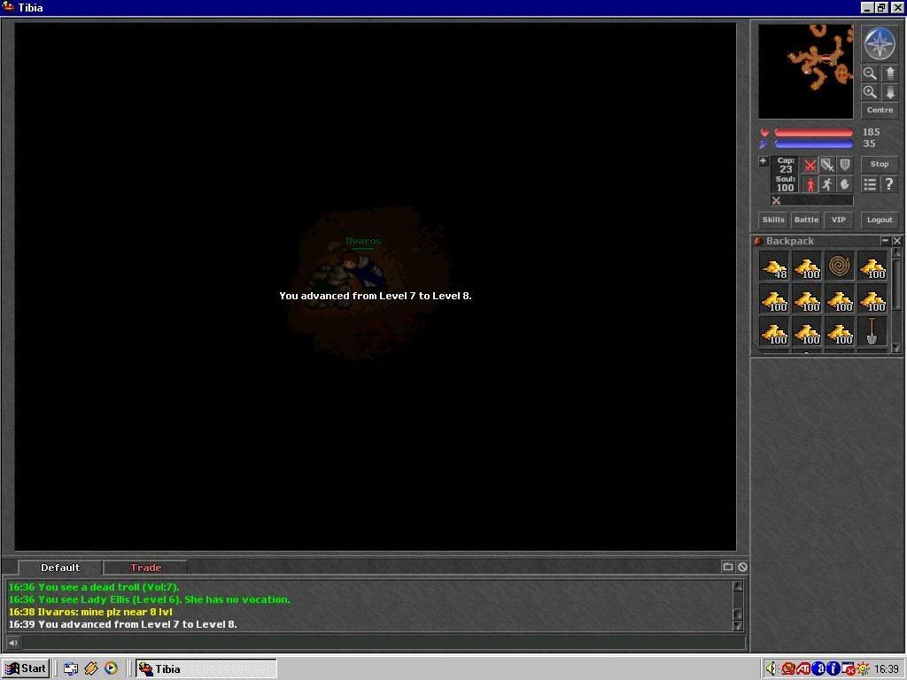Click the volume speaker icon in system tray
Viewport: 907px width, 680px height.
[x=771, y=669]
